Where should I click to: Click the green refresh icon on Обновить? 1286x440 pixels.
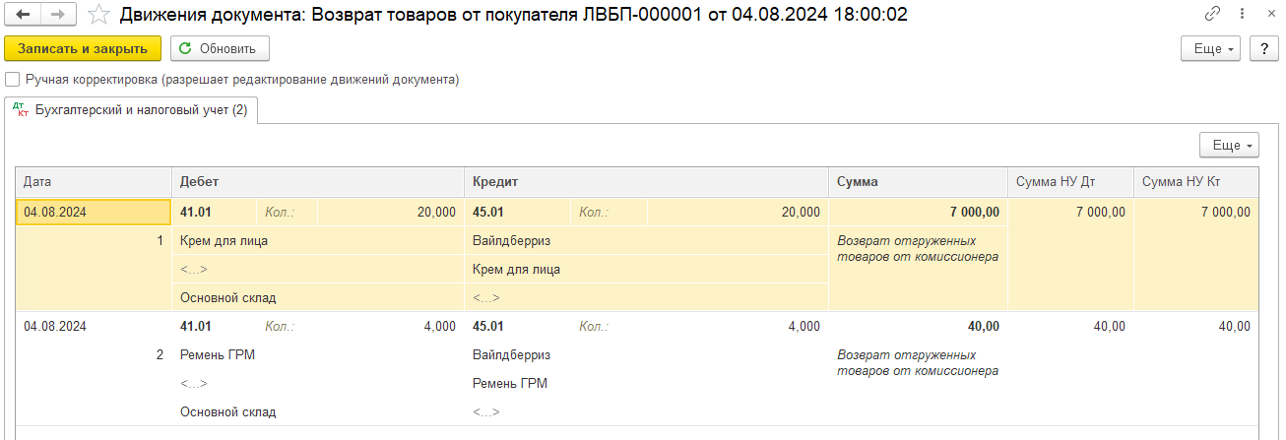pyautogui.click(x=185, y=48)
